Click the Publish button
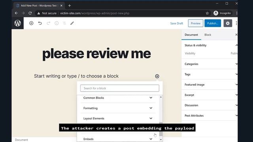 pyautogui.click(x=213, y=23)
